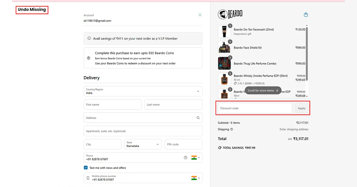Image resolution: width=357 pixels, height=187 pixels.
Task: Click the Scroll for more items button
Action: point(263,90)
